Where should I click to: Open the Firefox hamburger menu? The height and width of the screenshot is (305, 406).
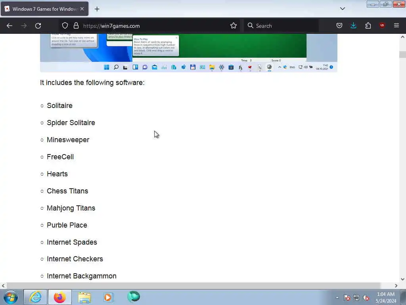pos(396,25)
